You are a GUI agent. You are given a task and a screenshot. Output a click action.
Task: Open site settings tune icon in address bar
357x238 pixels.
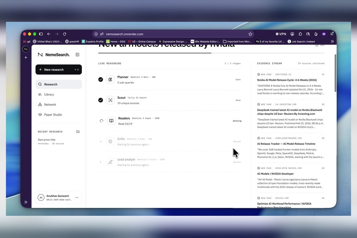pyautogui.click(x=102, y=34)
